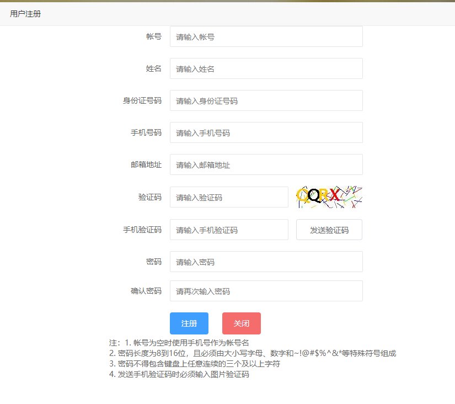Click the 请输入密码 password field
455x404 pixels.
[x=266, y=262]
